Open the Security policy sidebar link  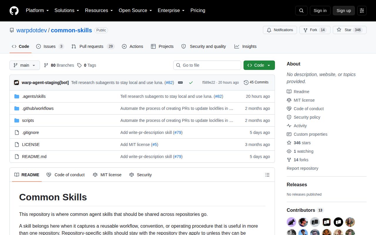point(303,117)
